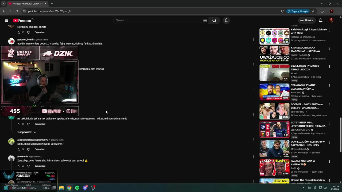Open more options for STANOWSKI video

(x=330, y=86)
